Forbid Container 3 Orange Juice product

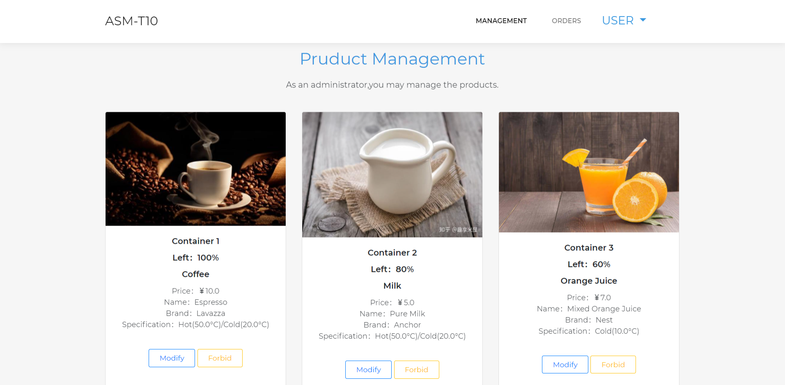click(613, 365)
